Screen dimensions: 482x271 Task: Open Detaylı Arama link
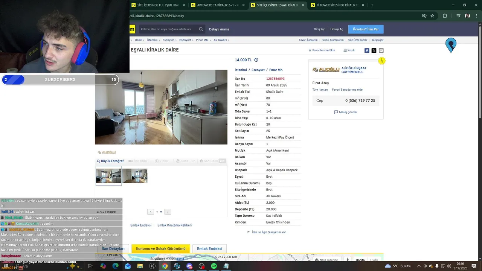(219, 29)
